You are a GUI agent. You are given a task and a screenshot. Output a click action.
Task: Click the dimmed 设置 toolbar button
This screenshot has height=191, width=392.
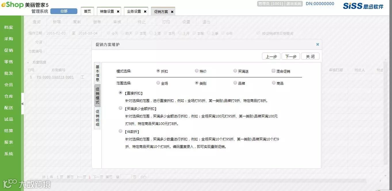[186, 22]
